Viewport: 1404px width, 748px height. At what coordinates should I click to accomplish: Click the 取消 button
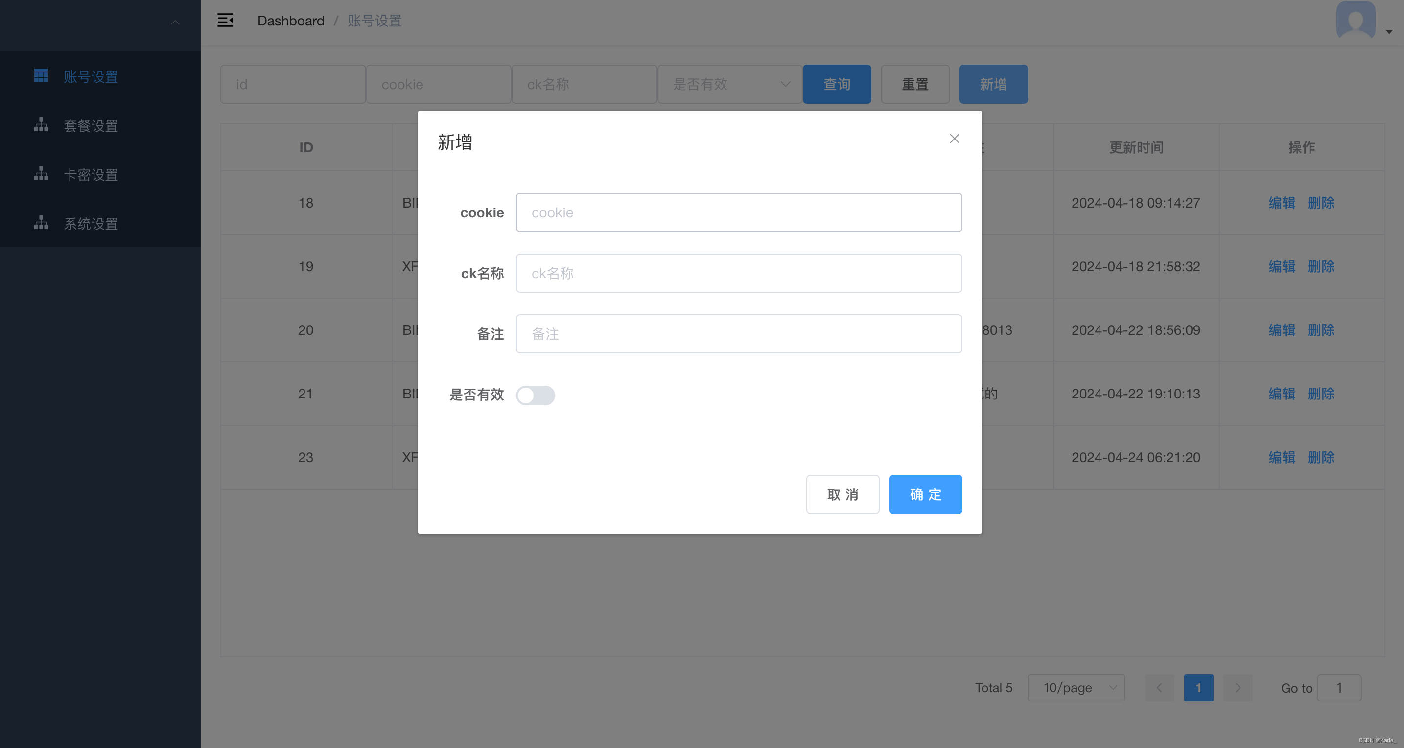(x=842, y=494)
